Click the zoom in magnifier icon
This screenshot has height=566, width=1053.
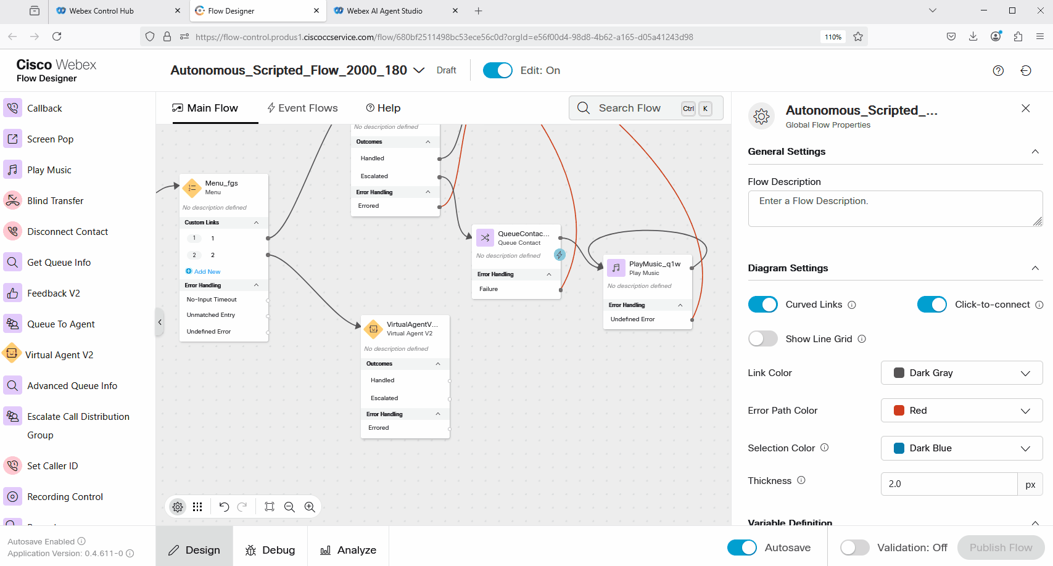(310, 507)
